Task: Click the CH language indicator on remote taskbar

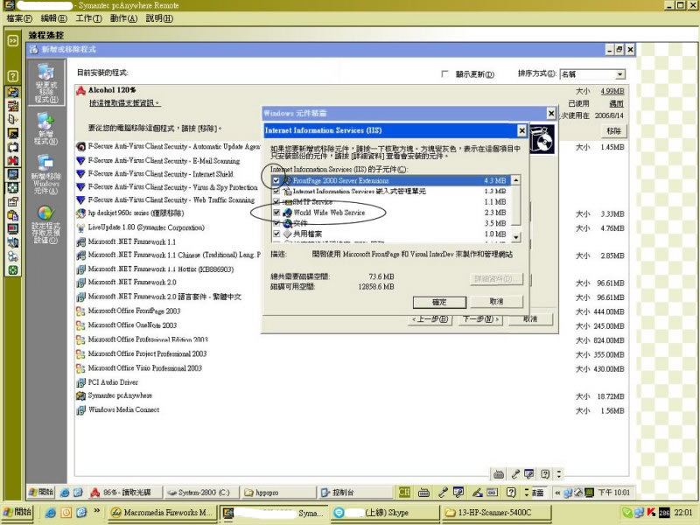Action: click(404, 493)
